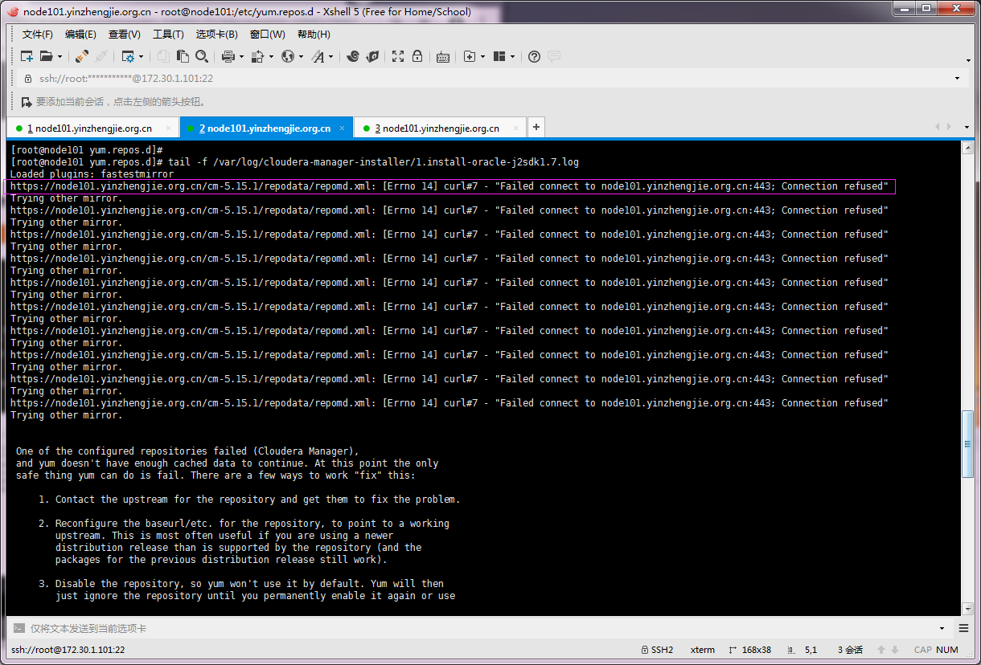Image resolution: width=981 pixels, height=665 pixels.
Task: Open the 帮助(H) menu
Action: tap(314, 35)
